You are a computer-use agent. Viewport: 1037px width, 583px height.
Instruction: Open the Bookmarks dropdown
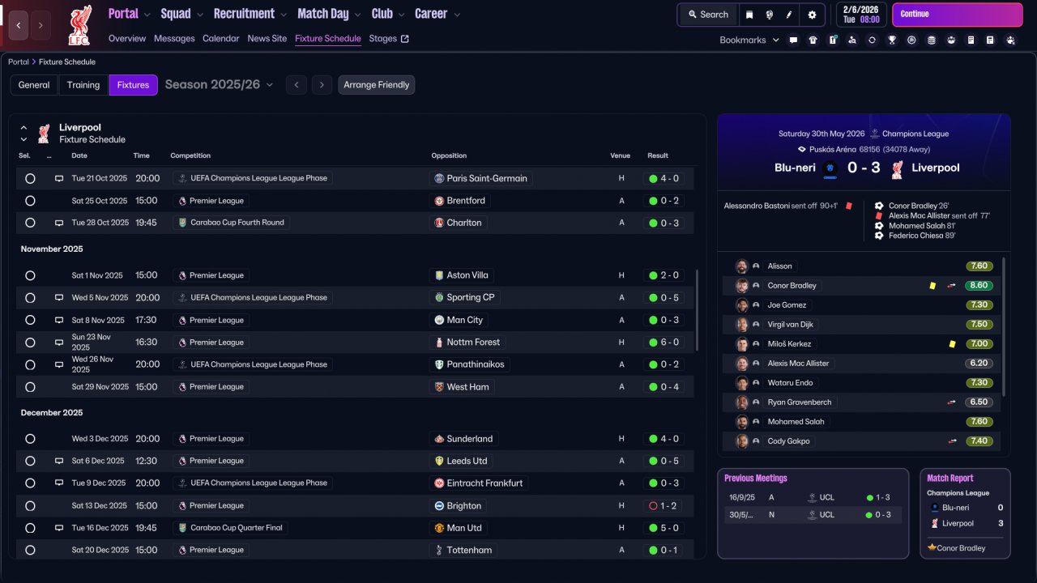point(749,40)
